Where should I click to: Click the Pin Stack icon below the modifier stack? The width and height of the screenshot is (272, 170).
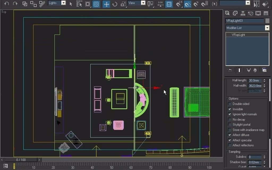pos(230,70)
